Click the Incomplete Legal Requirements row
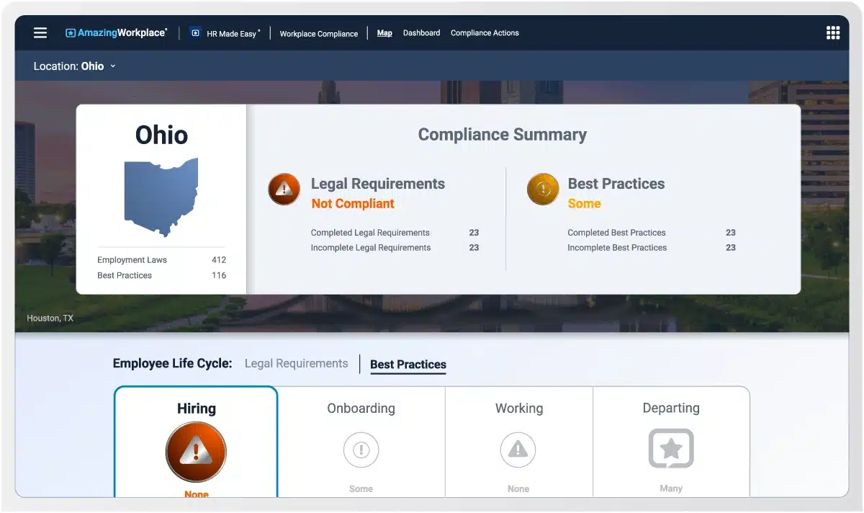The image size is (864, 513). [x=395, y=248]
